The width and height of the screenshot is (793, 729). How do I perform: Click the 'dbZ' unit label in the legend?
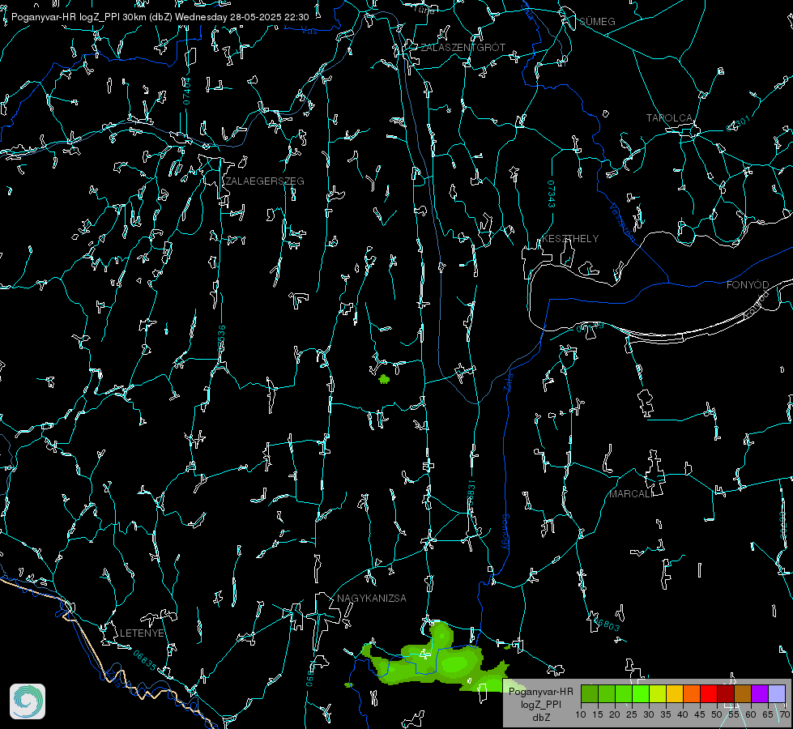(x=540, y=718)
